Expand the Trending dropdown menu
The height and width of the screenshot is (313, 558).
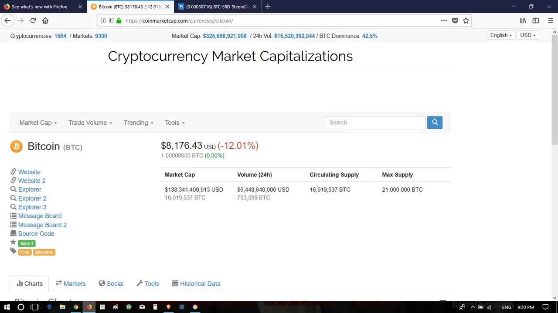click(139, 123)
